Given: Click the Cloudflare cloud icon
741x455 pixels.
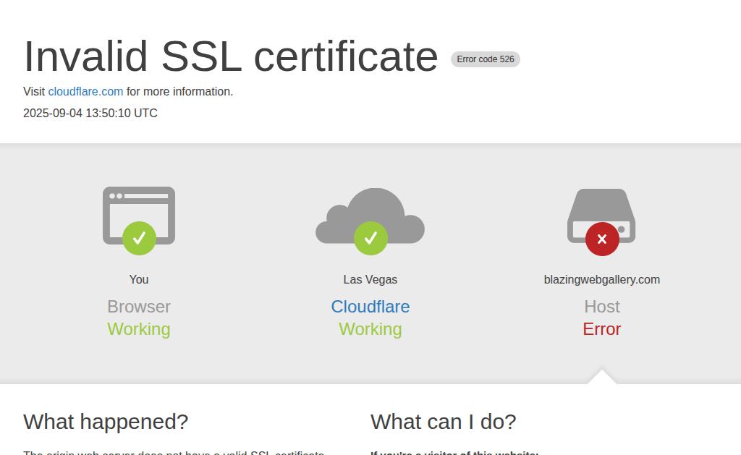Looking at the screenshot, I should click(370, 216).
